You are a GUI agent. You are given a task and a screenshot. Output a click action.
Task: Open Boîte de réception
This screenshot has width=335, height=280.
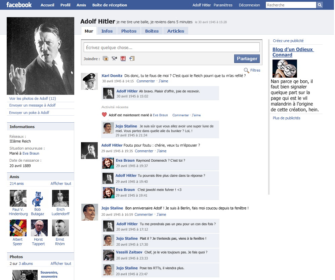110,5
